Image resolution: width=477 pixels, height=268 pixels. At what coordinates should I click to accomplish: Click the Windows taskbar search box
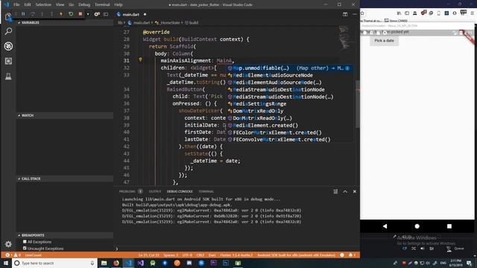(x=54, y=263)
